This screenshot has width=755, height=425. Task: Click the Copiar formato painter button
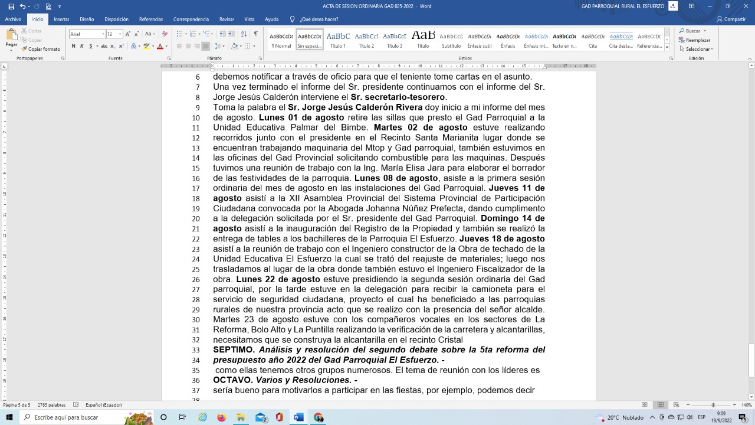click(41, 49)
